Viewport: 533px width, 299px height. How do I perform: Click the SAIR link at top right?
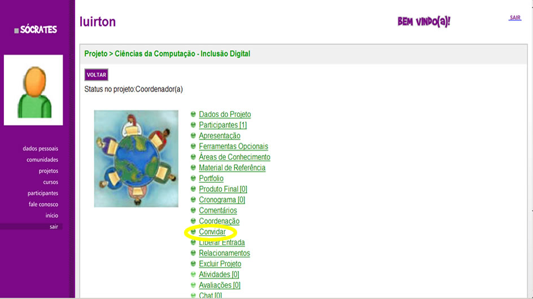click(x=515, y=18)
